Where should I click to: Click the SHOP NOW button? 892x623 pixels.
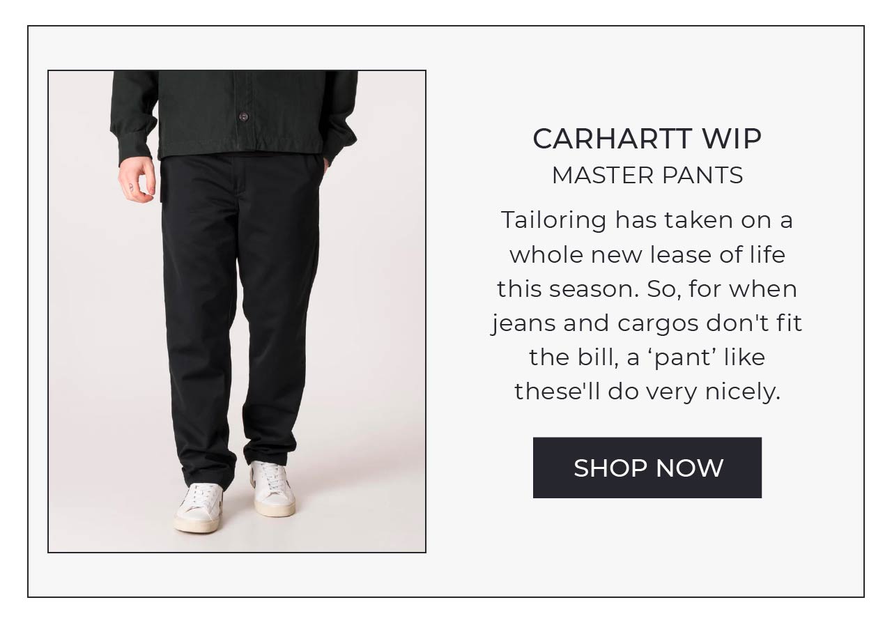coord(647,468)
